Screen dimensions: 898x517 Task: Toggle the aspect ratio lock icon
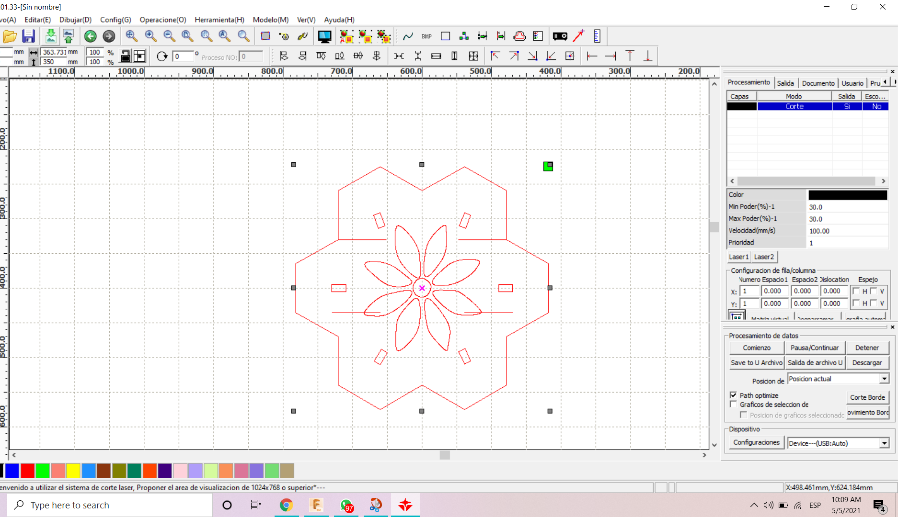pyautogui.click(x=125, y=56)
